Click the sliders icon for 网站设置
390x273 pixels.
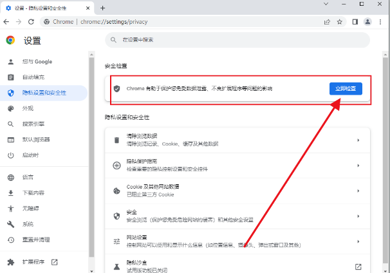pos(116,241)
